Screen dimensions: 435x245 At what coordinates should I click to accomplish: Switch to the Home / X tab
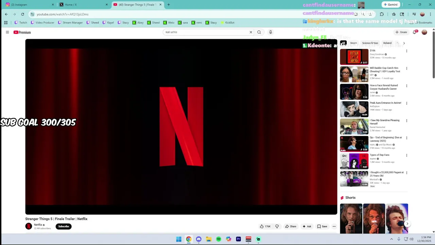coord(84,4)
